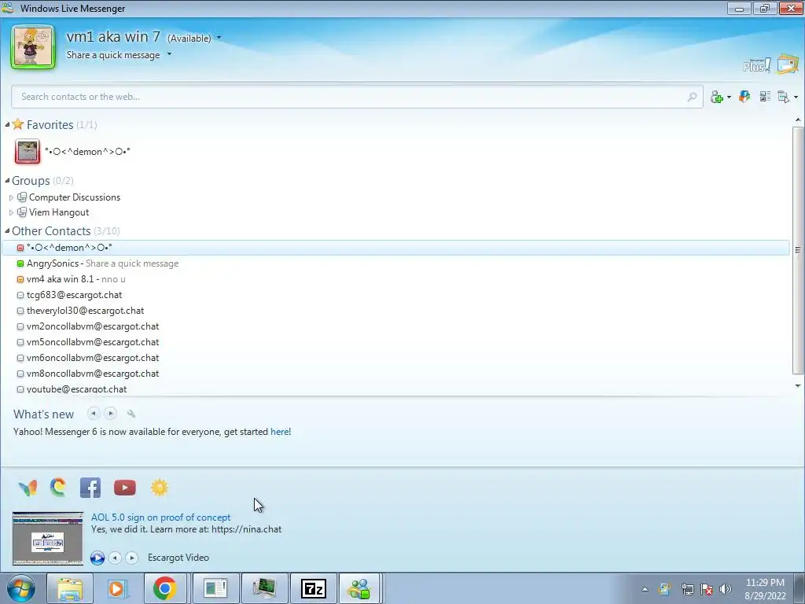The height and width of the screenshot is (604, 805).
Task: Play the Escargot Video
Action: tap(97, 558)
